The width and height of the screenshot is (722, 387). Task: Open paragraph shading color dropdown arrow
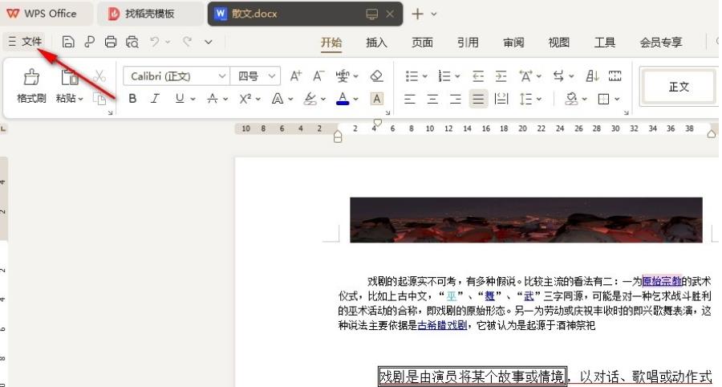point(584,99)
